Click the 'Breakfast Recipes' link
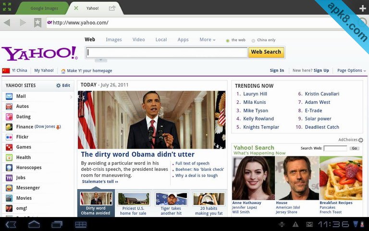The height and width of the screenshot is (231, 369). coord(336,203)
